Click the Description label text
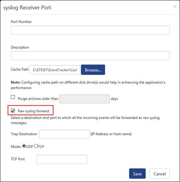180x182 pixels. pos(20,47)
